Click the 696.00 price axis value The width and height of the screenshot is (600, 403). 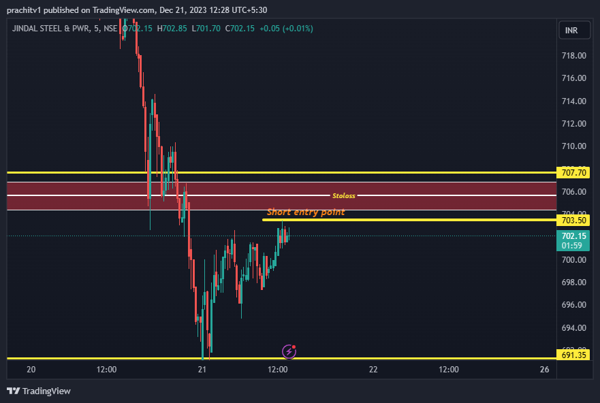(573, 305)
